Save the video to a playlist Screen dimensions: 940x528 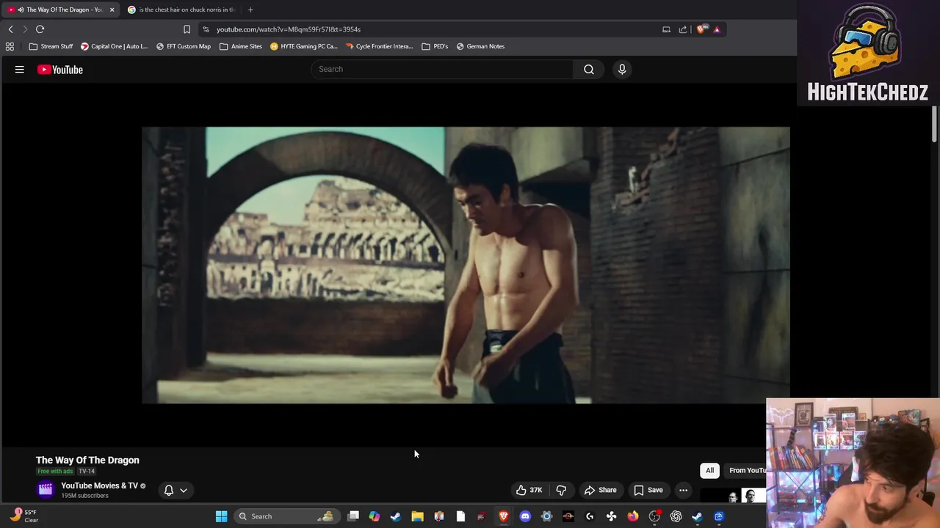click(648, 490)
